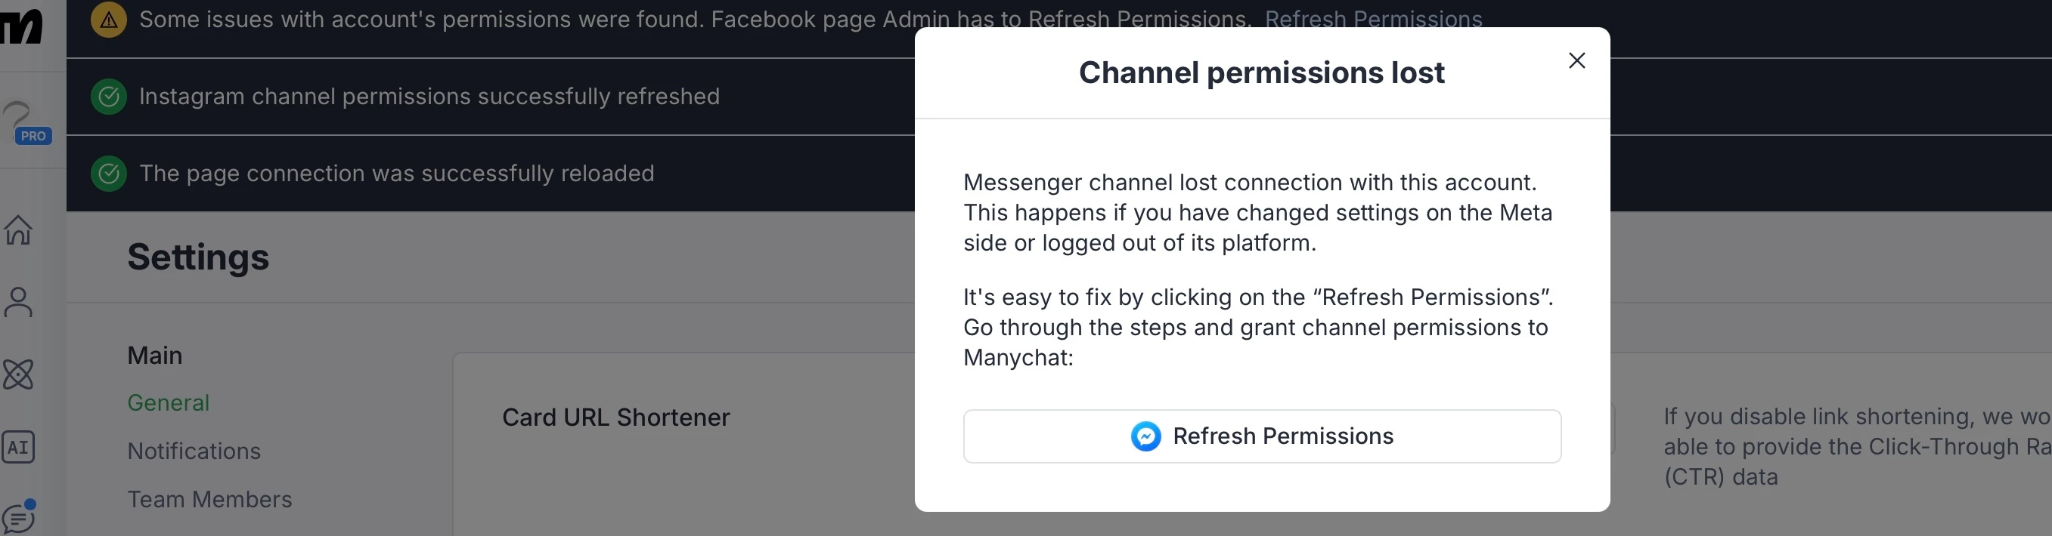Click the Instagram permissions refreshed notification text
The width and height of the screenshot is (2052, 536).
pyautogui.click(x=429, y=97)
